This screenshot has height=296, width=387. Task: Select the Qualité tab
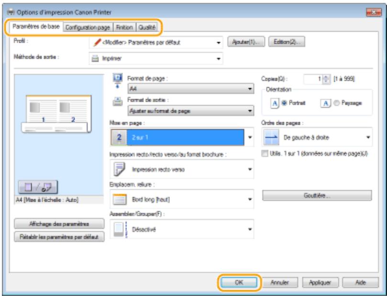[147, 27]
